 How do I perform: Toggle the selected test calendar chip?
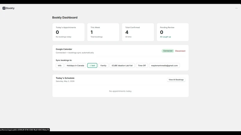[x=92, y=65]
